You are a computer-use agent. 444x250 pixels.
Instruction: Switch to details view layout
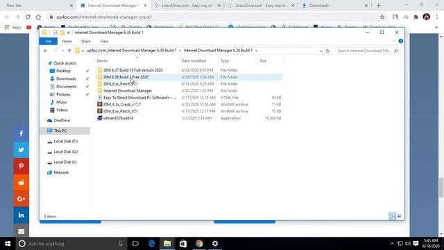(392, 216)
